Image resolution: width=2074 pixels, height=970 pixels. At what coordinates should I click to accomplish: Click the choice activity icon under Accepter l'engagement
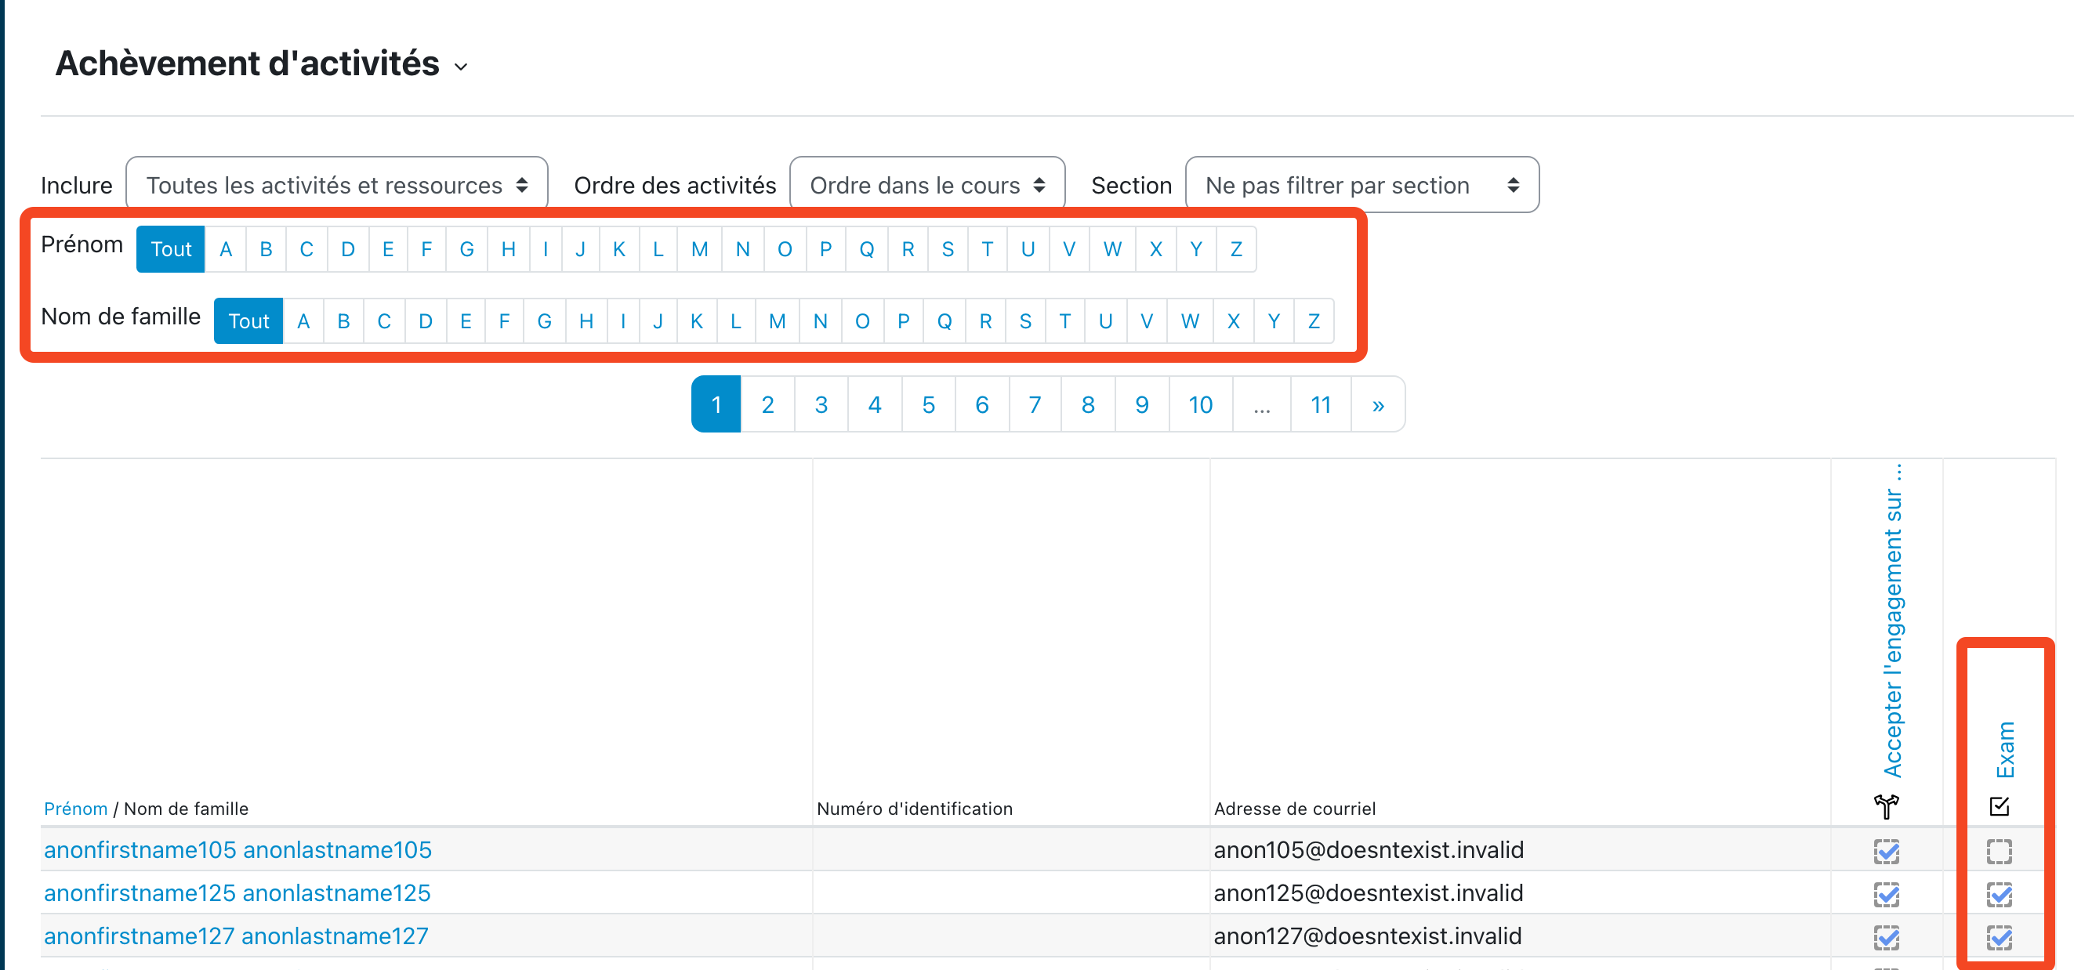point(1886,805)
